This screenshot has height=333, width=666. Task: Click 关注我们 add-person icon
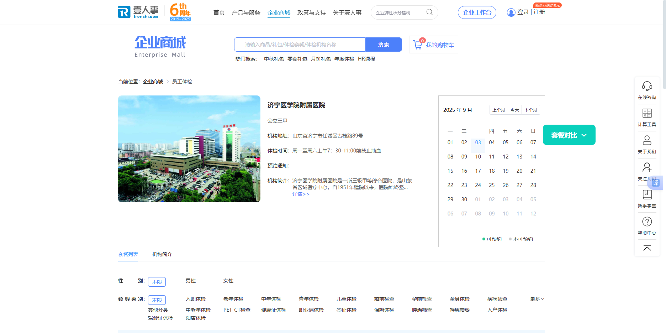click(647, 167)
